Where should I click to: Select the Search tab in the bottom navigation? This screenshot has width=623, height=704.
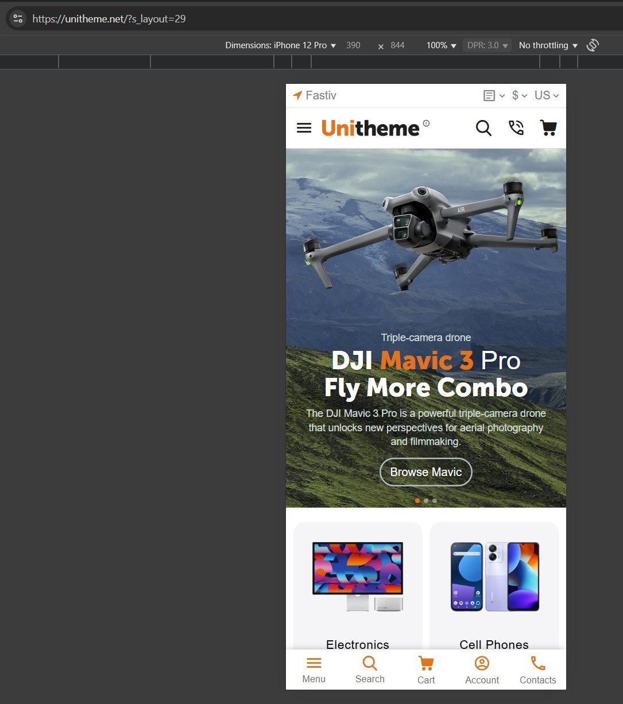tap(370, 670)
